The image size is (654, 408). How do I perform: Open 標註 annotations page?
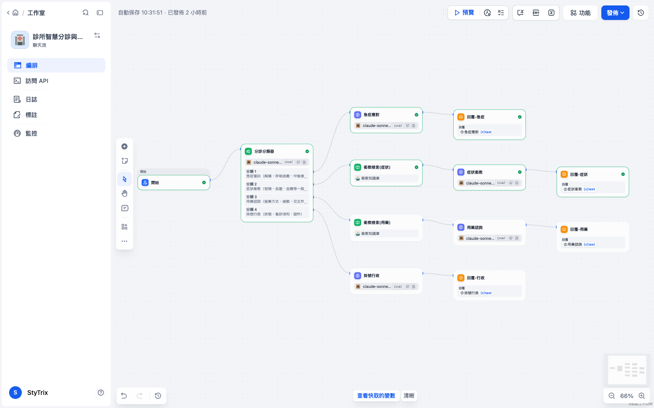pyautogui.click(x=56, y=115)
